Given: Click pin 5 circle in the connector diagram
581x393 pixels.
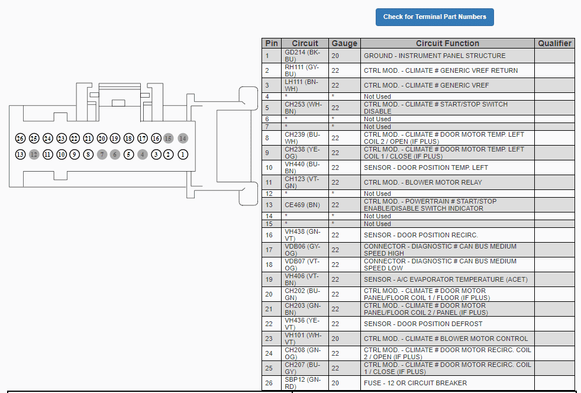Looking at the screenshot, I should point(128,154).
